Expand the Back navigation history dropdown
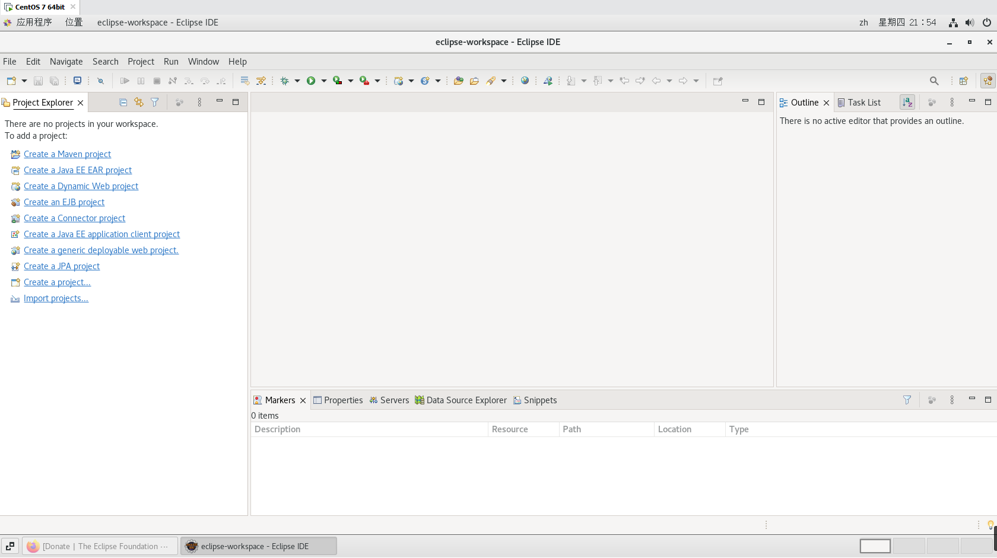997x558 pixels. [x=669, y=81]
